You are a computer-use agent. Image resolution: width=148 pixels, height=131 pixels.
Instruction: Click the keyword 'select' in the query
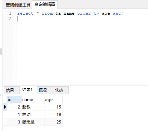(25, 13)
